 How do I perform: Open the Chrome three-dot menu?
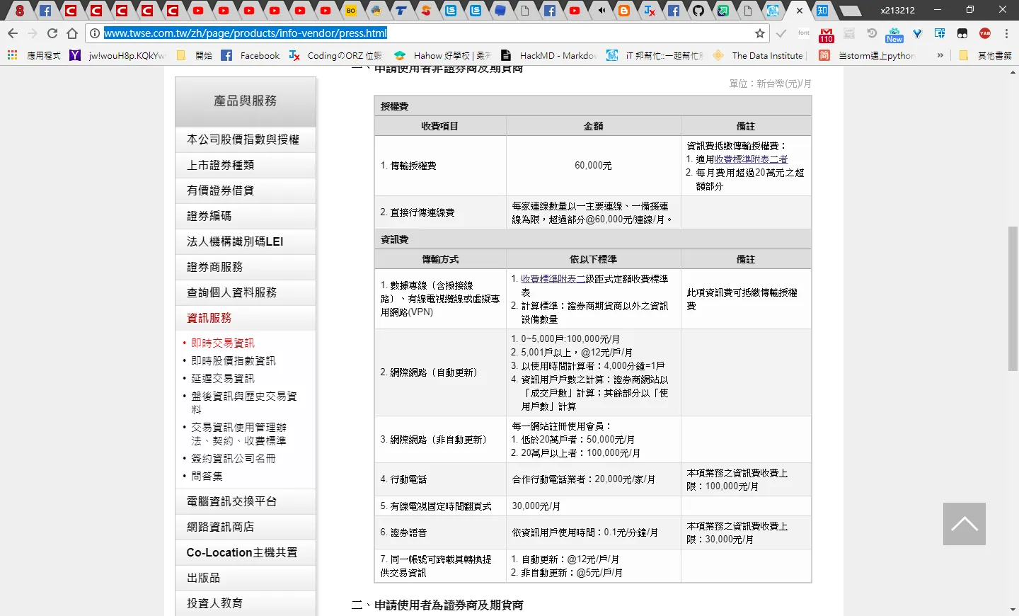coord(1006,33)
